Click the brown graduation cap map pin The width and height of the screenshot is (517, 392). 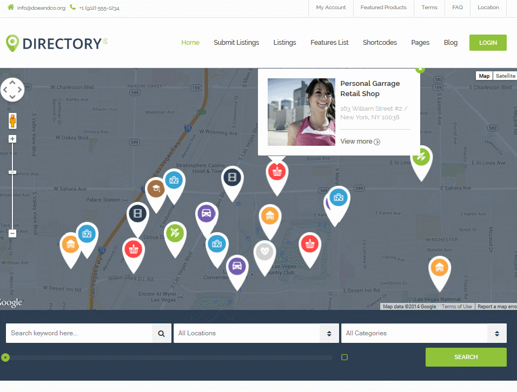pos(156,190)
